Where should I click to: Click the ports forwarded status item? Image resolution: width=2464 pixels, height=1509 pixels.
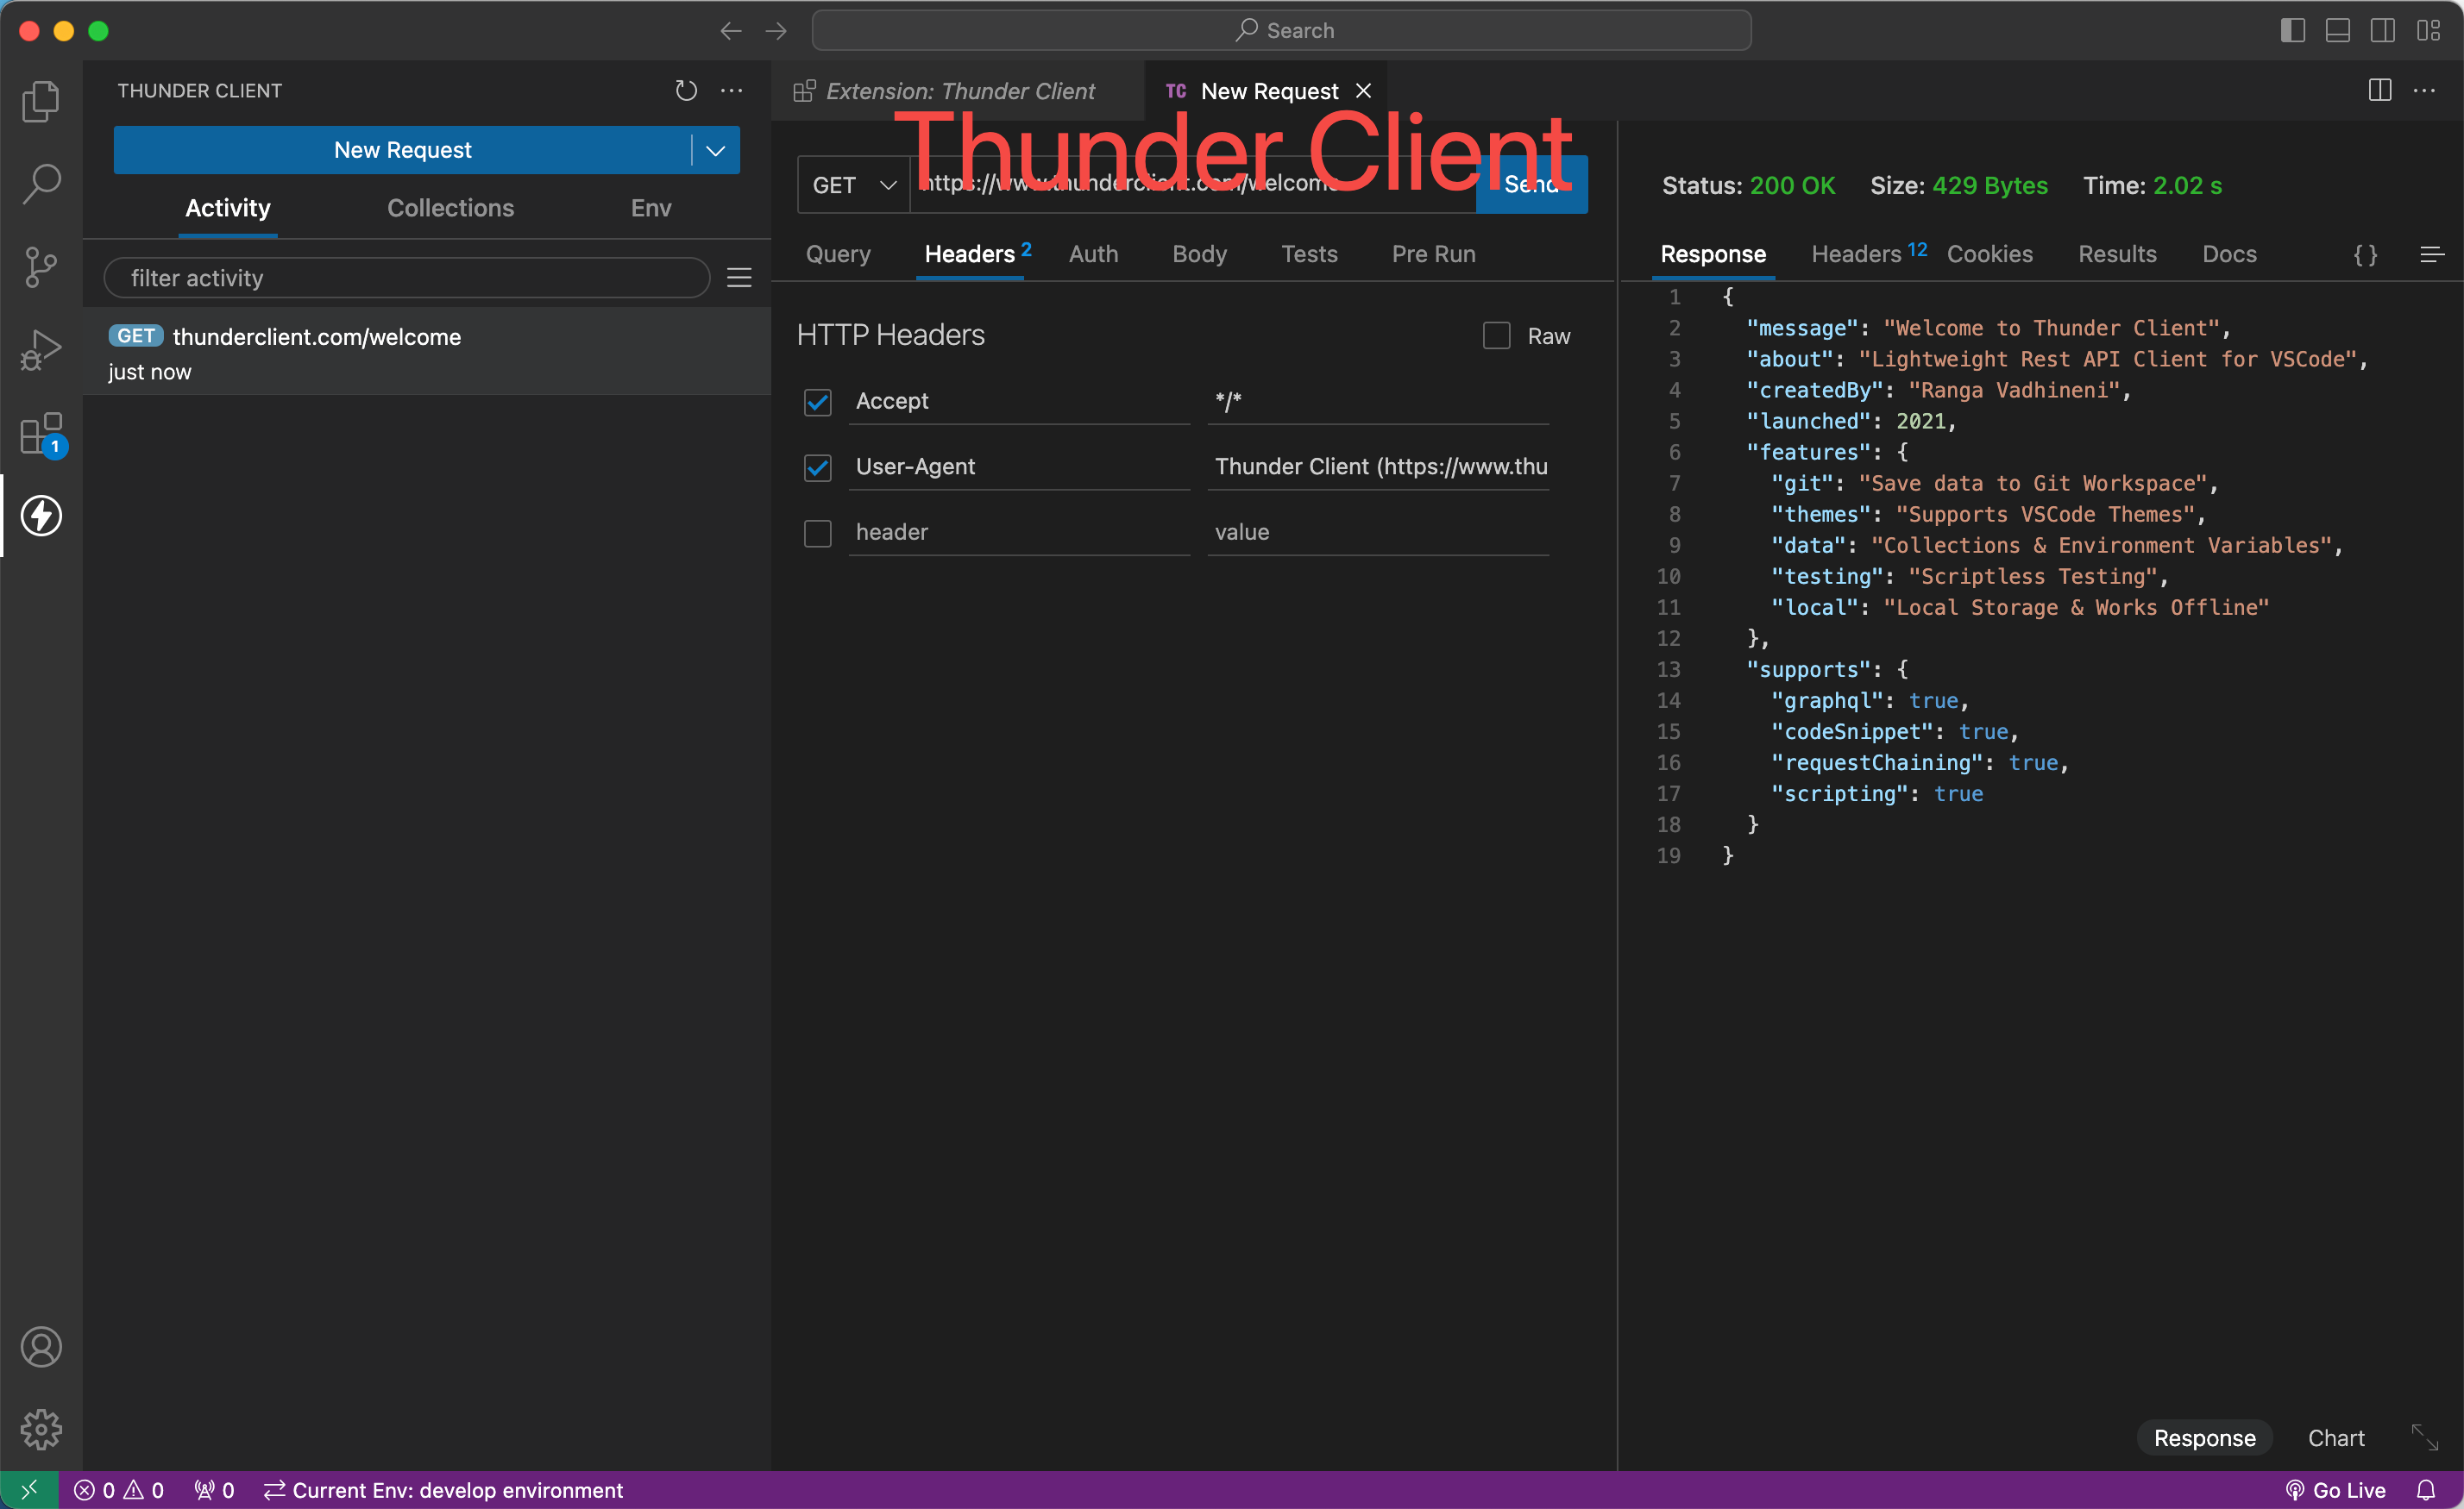(x=215, y=1490)
